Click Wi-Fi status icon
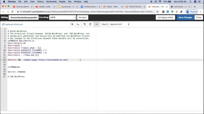This screenshot has height=114, width=204. pos(160,2)
